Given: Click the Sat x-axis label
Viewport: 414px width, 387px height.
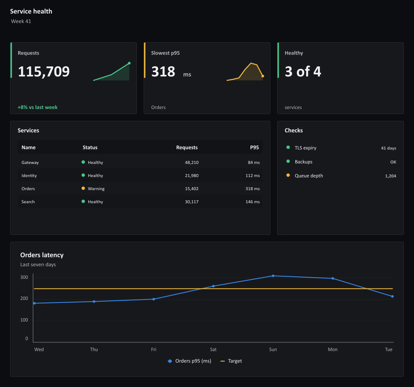Looking at the screenshot, I should coord(213,349).
